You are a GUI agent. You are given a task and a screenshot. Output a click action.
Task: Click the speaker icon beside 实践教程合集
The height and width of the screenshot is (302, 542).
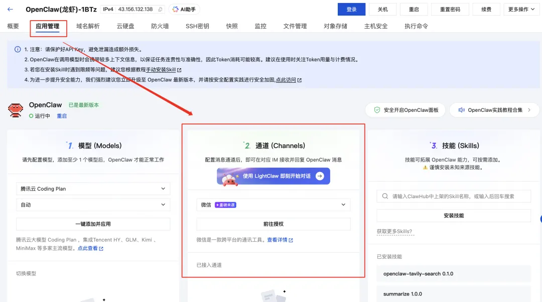pyautogui.click(x=462, y=110)
